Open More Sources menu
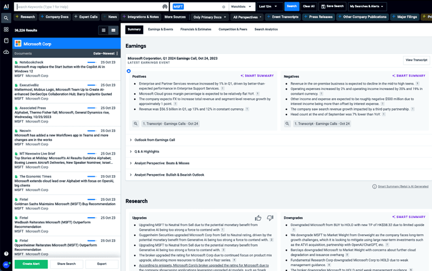 coord(175,17)
